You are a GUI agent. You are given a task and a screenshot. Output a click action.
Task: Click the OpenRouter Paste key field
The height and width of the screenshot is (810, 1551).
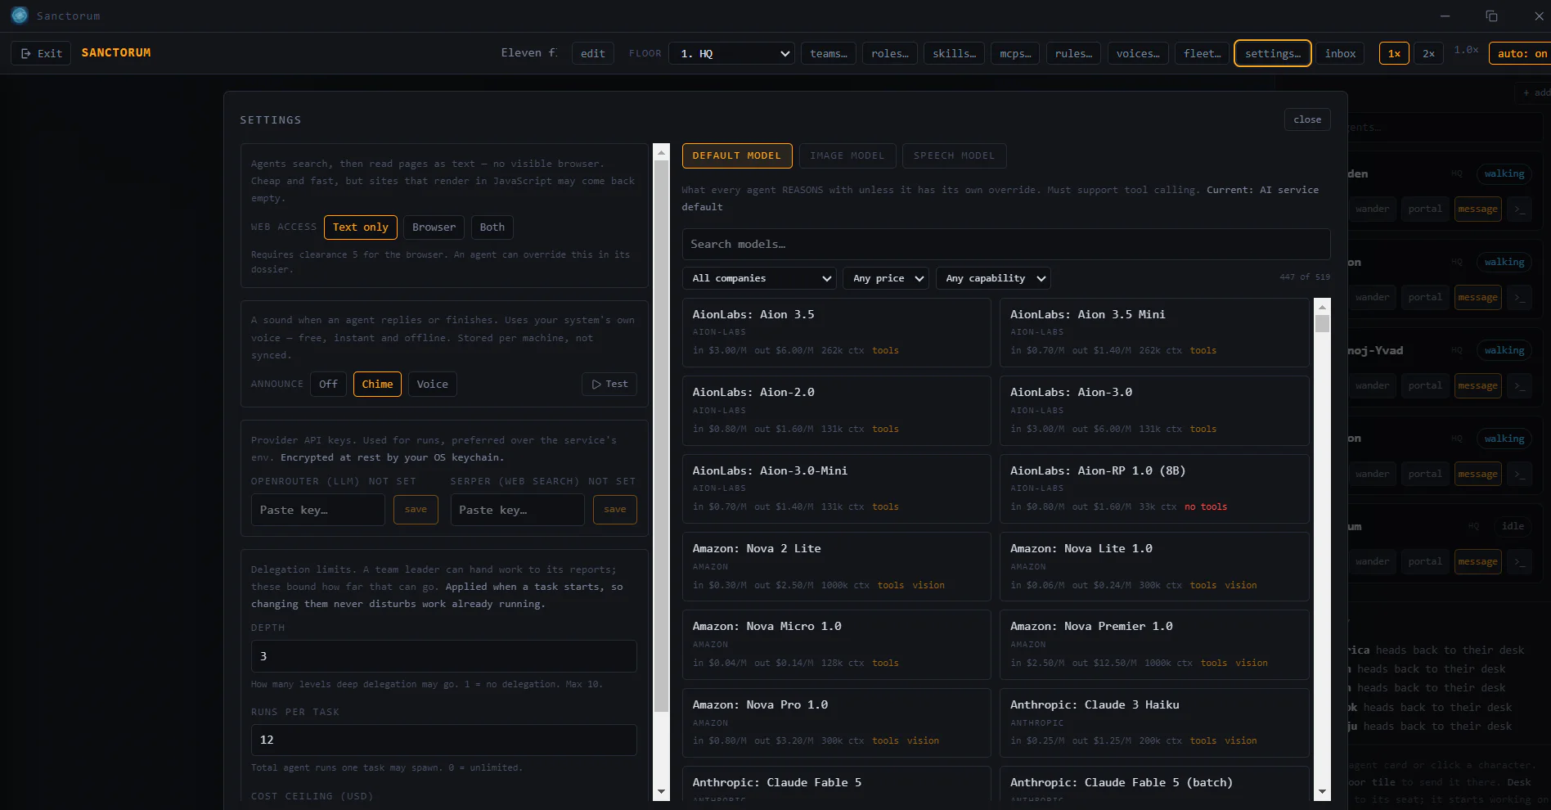click(318, 510)
